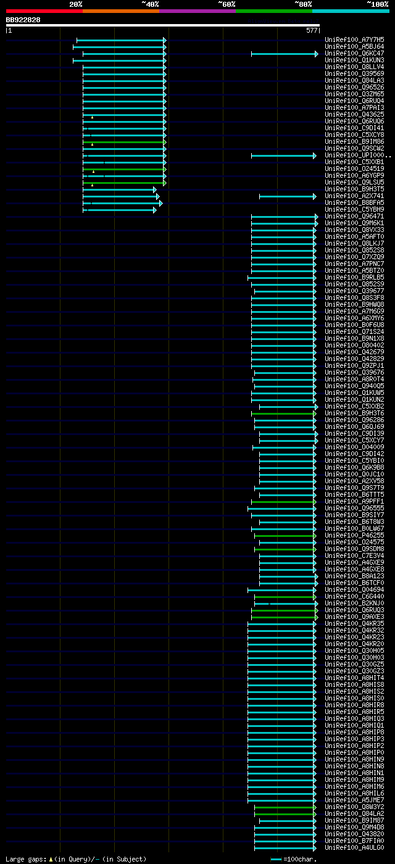395x864 pixels.
Task: Click label UniRef100_C7E3V4
Action: click(354, 556)
